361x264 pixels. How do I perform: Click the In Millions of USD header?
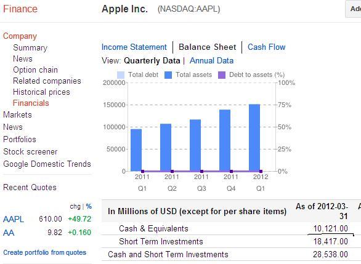click(x=197, y=211)
